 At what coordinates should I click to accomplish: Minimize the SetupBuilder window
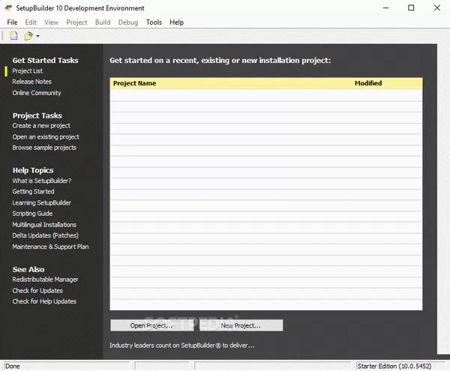(x=386, y=7)
